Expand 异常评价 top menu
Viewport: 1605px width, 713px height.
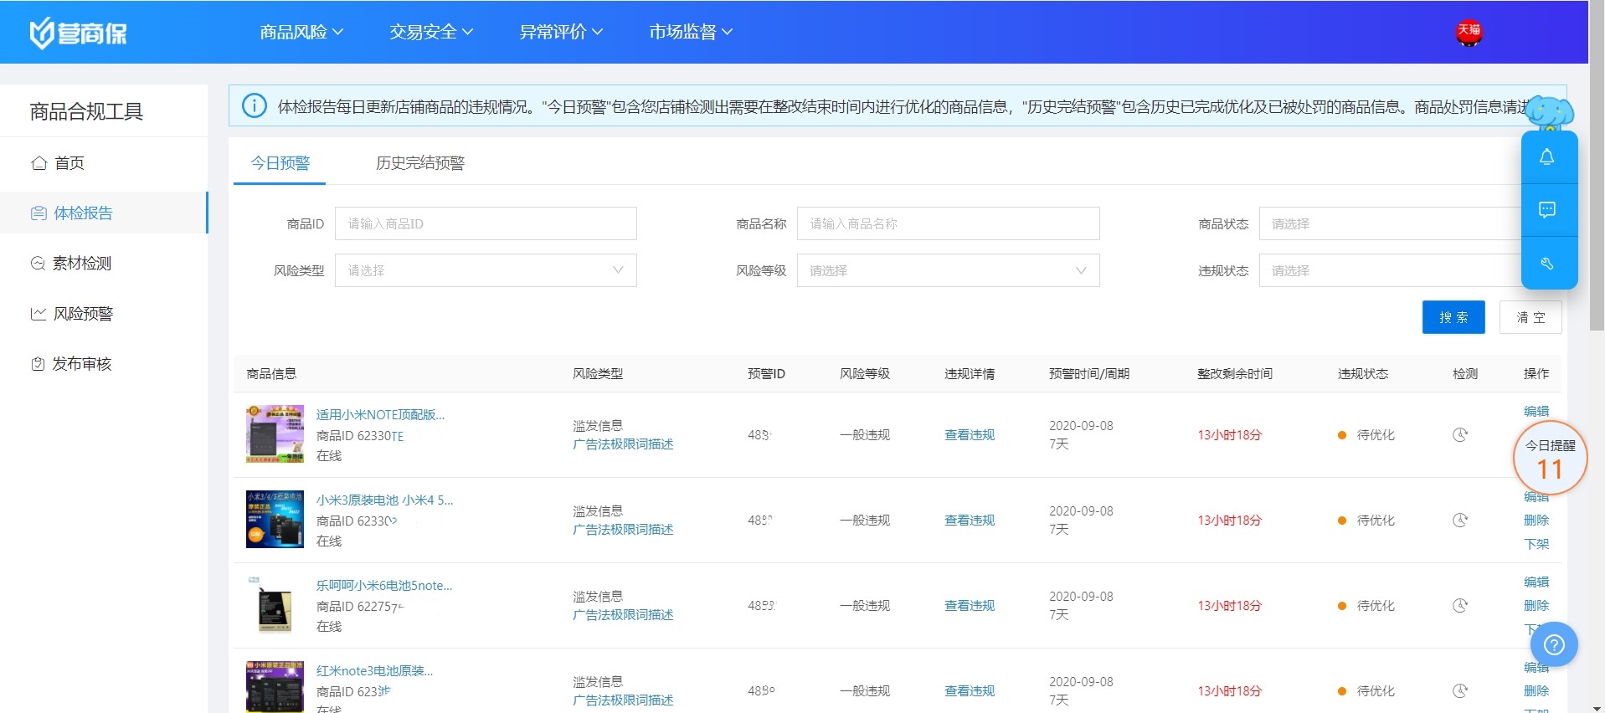(x=561, y=32)
